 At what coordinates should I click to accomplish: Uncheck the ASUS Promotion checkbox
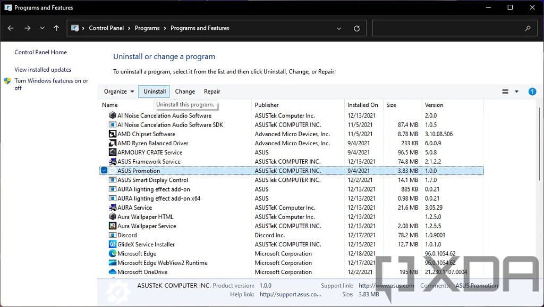point(104,170)
